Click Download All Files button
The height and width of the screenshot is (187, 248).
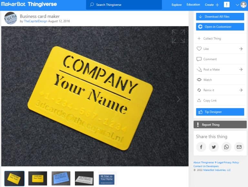pyautogui.click(x=220, y=17)
